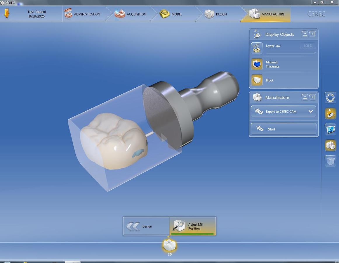Viewport: 339px width, 263px height.
Task: Click the ADMINISTRATION jaw icon
Action: pos(68,13)
